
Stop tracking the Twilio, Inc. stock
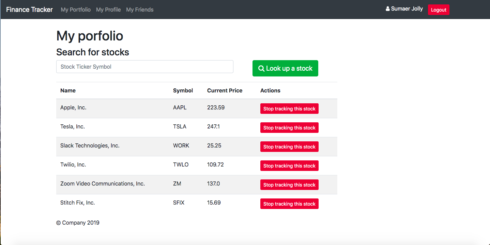click(289, 166)
